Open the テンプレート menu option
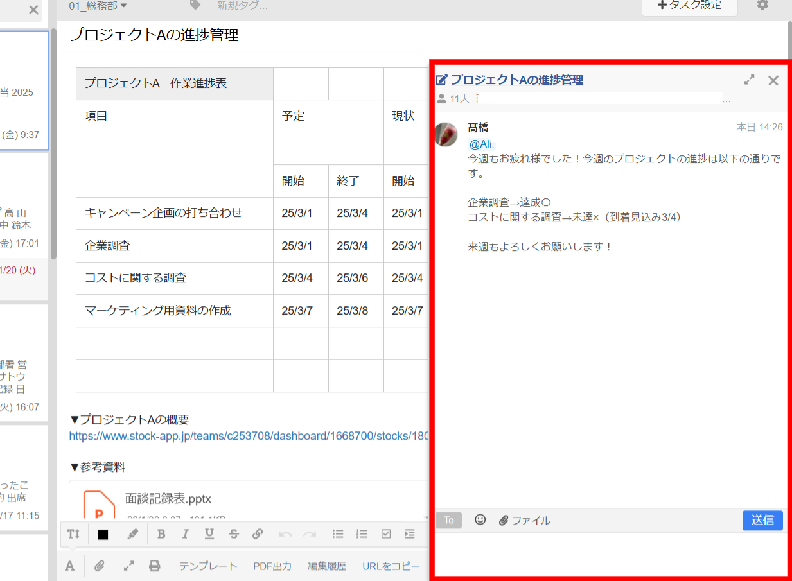Screen dimensions: 792x581 click(x=207, y=566)
